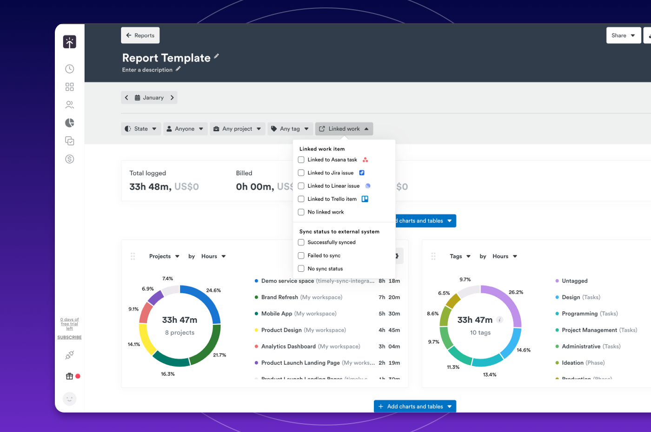Select the People view in the sidebar
651x432 pixels.
(x=69, y=105)
